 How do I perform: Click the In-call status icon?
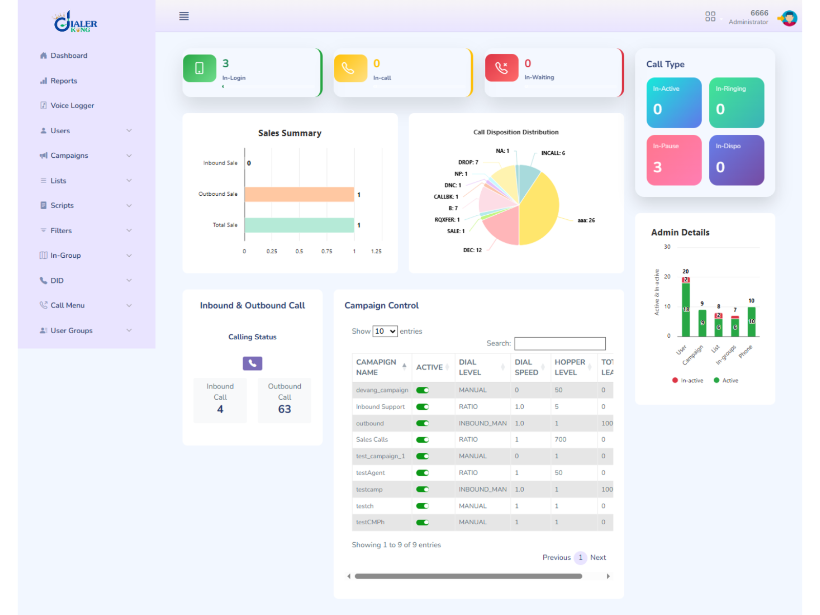pyautogui.click(x=350, y=67)
